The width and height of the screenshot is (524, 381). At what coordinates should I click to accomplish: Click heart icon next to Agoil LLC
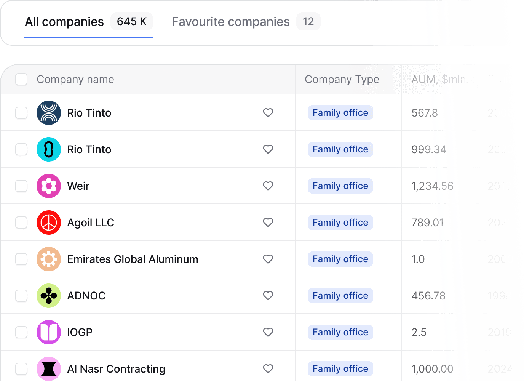point(268,223)
